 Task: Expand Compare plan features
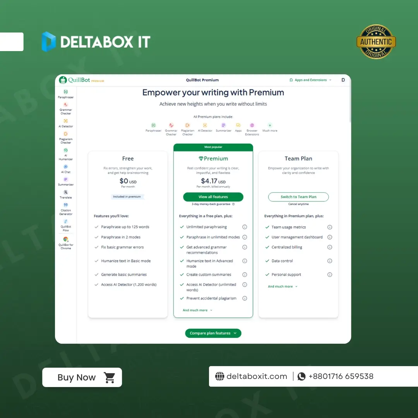213,333
